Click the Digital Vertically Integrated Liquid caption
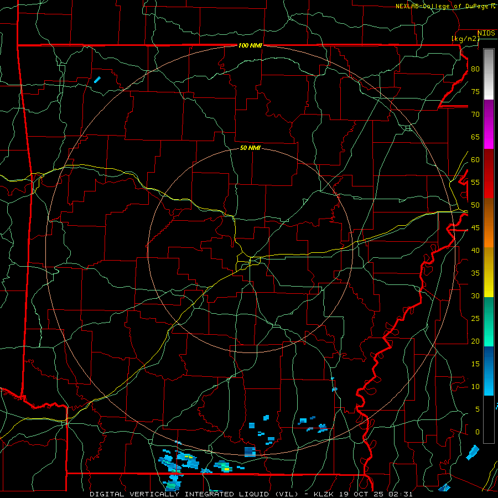The height and width of the screenshot is (498, 498). (x=194, y=494)
